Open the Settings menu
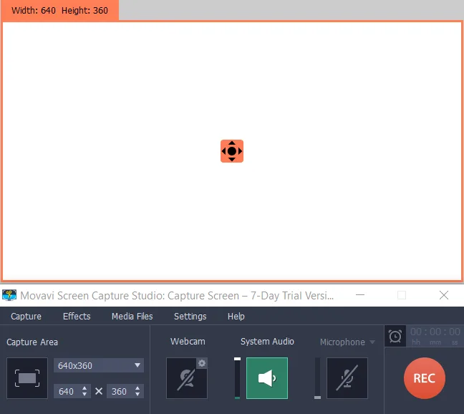Screen dimensions: 464x414 (190, 316)
